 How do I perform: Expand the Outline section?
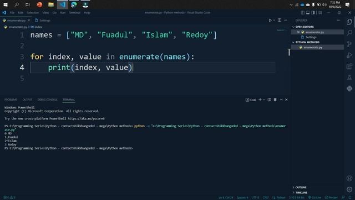pos(300,187)
